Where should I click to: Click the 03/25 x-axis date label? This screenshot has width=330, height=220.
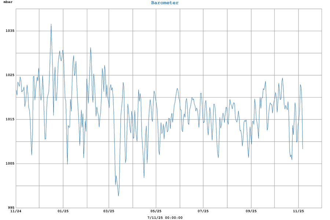pos(109,211)
